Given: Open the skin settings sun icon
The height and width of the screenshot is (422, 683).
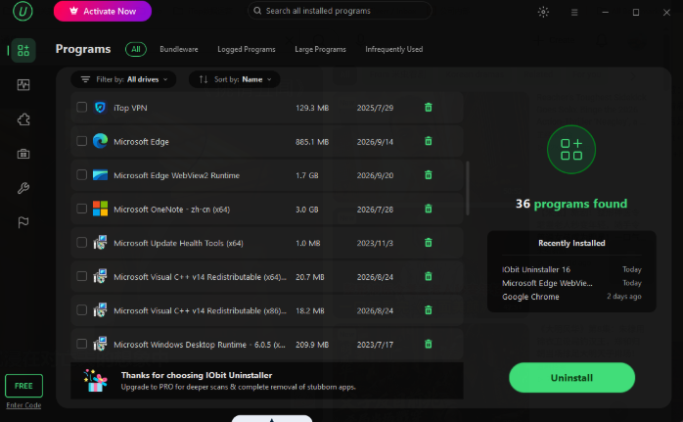Looking at the screenshot, I should point(543,12).
